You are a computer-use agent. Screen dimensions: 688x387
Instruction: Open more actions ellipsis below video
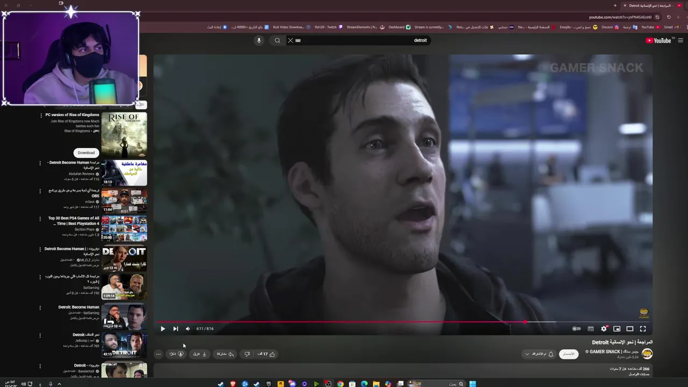[x=158, y=354]
